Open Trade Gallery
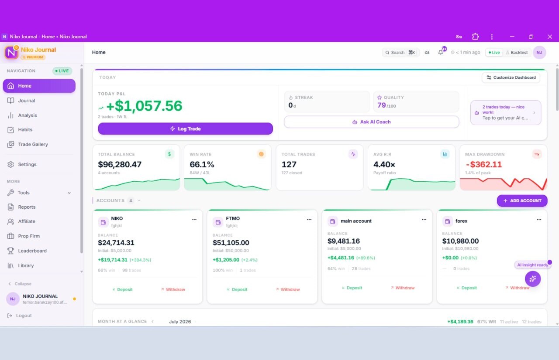The width and height of the screenshot is (559, 360). [39, 144]
